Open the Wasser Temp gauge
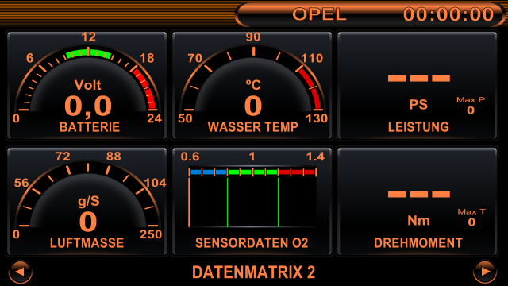Image resolution: width=508 pixels, height=286 pixels. pos(252,86)
